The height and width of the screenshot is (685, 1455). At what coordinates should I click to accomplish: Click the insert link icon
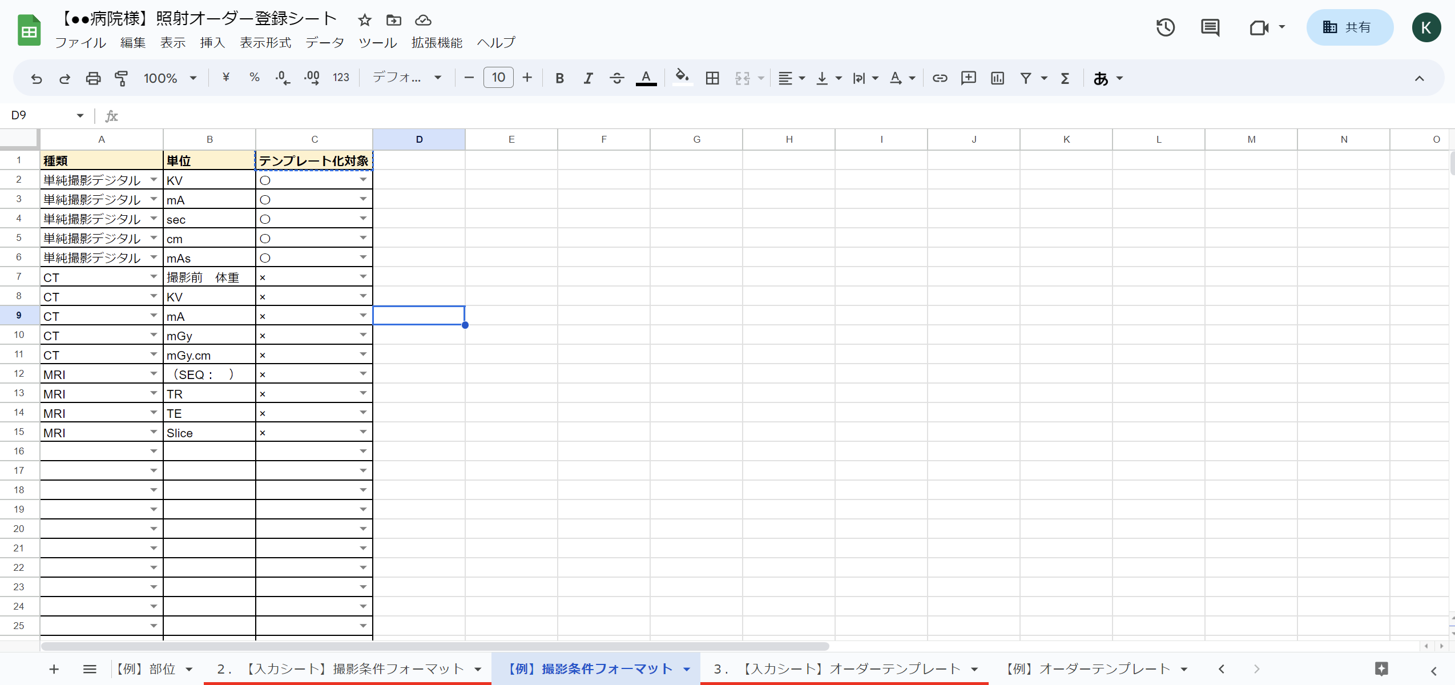click(x=940, y=78)
